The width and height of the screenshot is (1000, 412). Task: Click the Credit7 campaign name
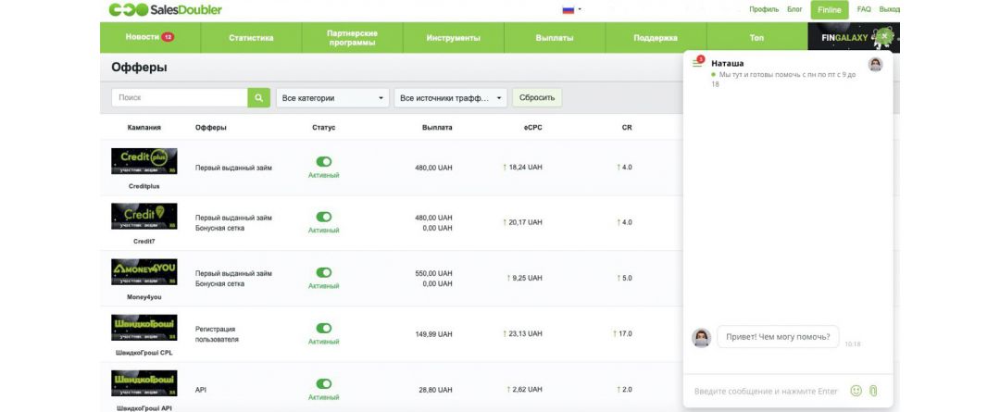tap(144, 242)
